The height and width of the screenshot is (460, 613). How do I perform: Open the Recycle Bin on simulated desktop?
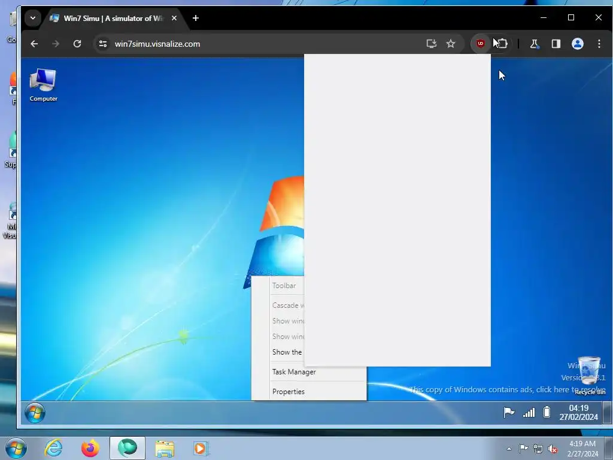tap(590, 375)
